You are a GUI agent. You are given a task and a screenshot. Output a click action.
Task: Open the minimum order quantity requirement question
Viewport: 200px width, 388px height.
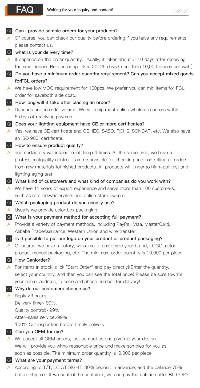[x=104, y=74]
